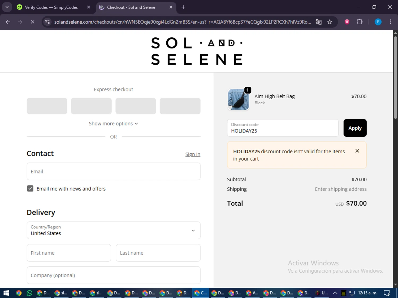Click the fourth express checkout placeholder button
Screen dimensions: 398x298
tap(180, 106)
